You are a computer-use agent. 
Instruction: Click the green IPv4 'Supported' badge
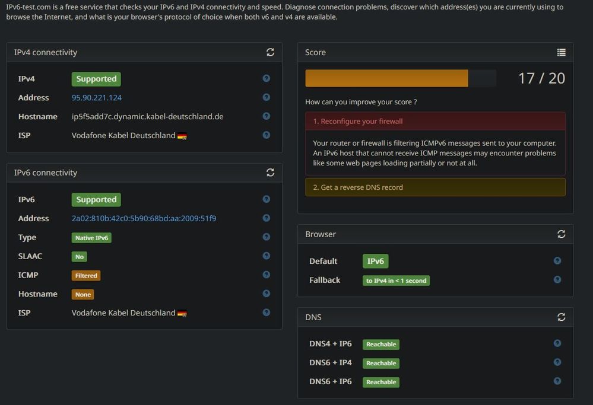pos(96,79)
